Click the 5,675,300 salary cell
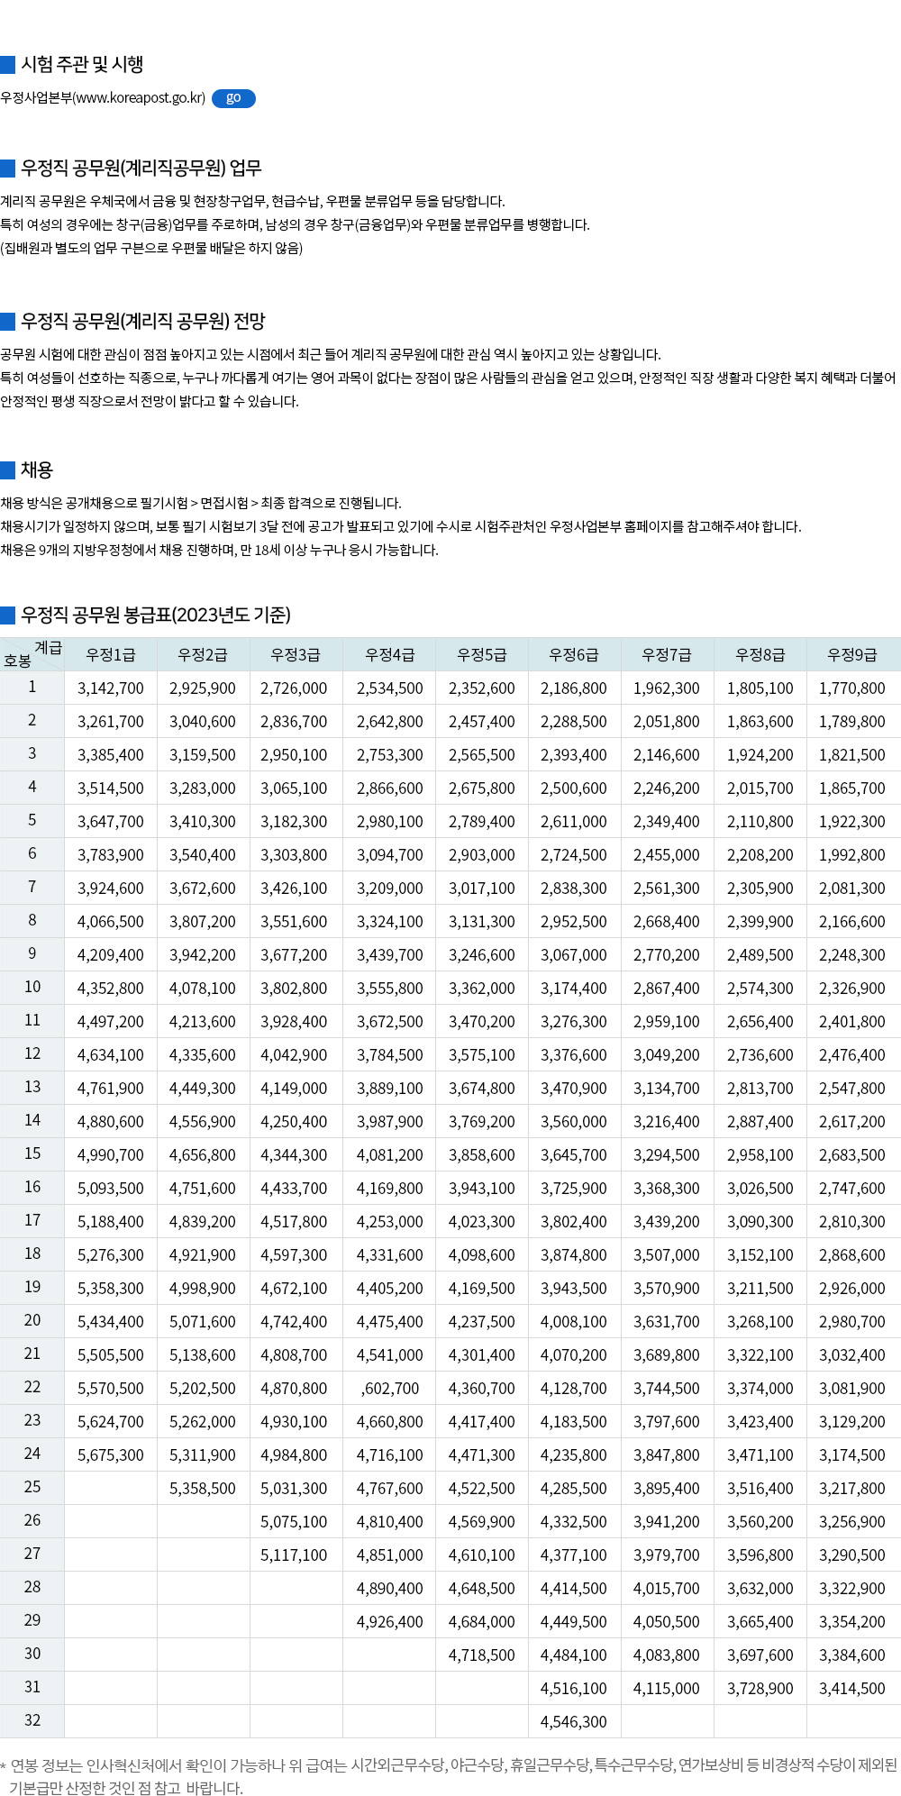The image size is (901, 1796). tap(110, 1455)
